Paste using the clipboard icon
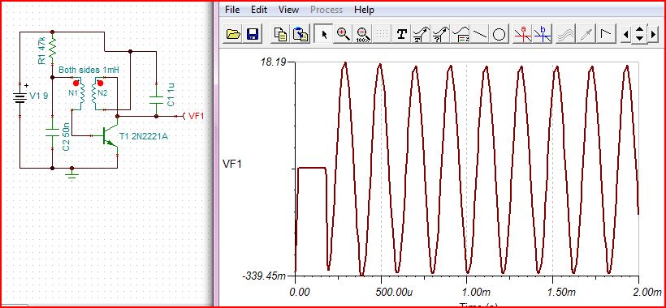Image resolution: width=666 pixels, height=308 pixels. [301, 34]
